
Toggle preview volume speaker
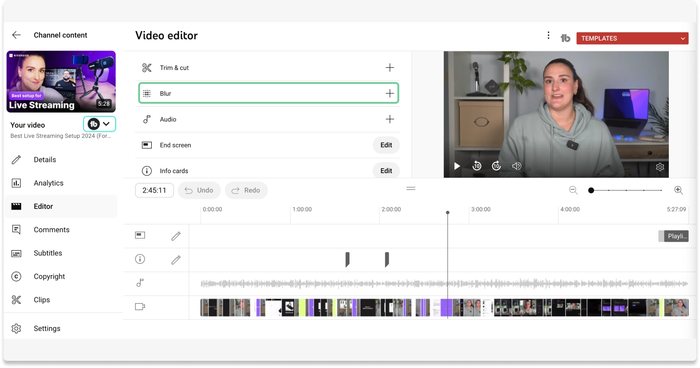517,166
